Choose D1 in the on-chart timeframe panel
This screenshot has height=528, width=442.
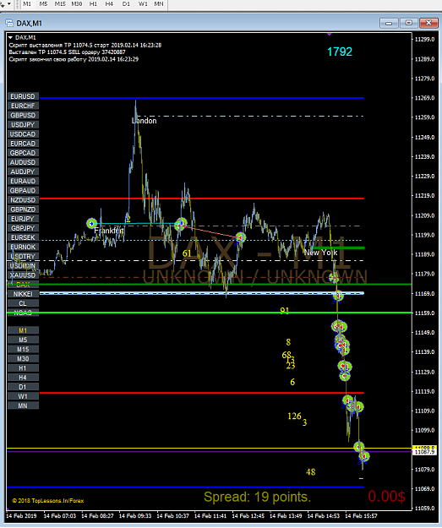(x=23, y=388)
